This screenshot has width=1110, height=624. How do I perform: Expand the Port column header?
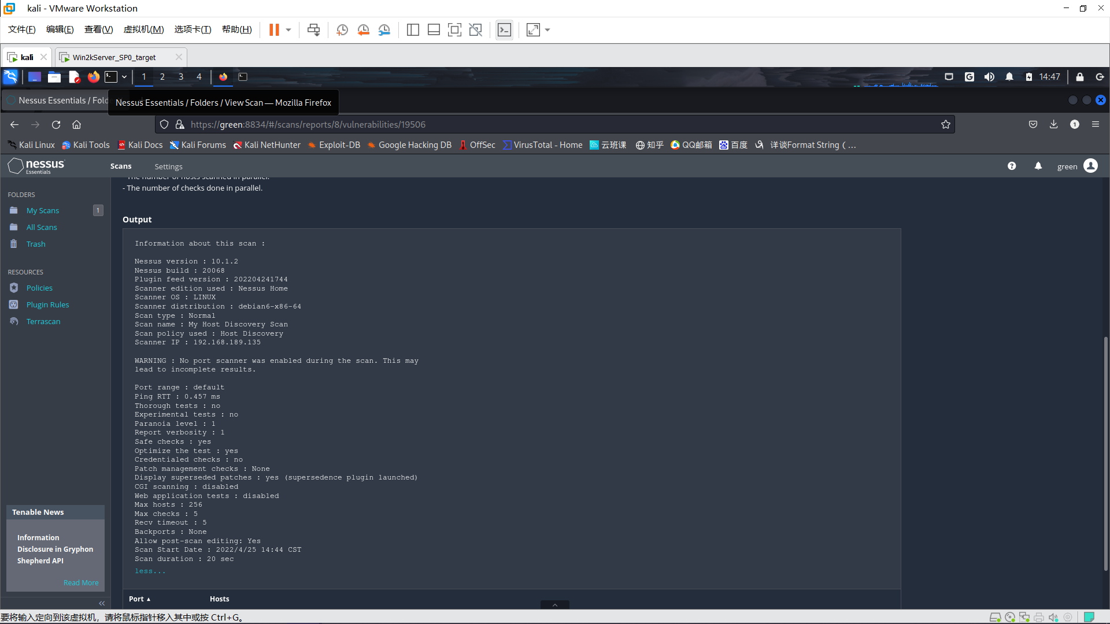141,598
